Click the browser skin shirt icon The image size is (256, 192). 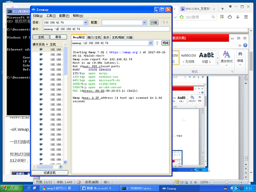[x=231, y=6]
